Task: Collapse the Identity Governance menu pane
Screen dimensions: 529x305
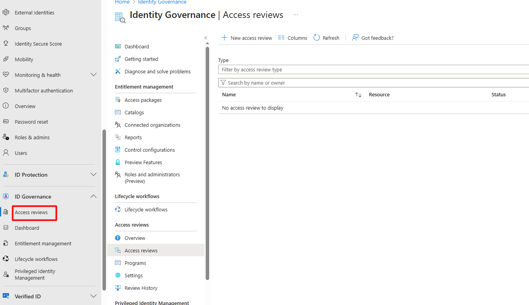Action: click(206, 38)
